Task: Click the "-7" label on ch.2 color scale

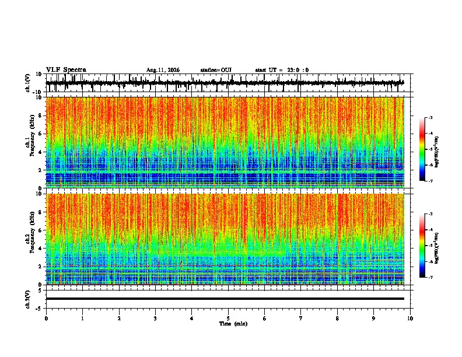Action: (x=430, y=278)
